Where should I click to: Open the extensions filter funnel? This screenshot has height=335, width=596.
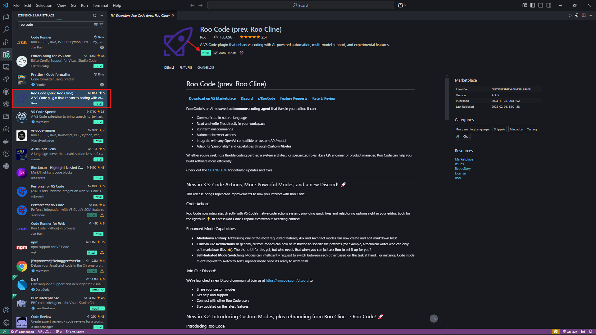pos(101,25)
